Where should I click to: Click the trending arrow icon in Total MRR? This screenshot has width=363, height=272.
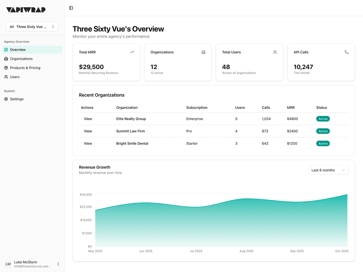132,52
